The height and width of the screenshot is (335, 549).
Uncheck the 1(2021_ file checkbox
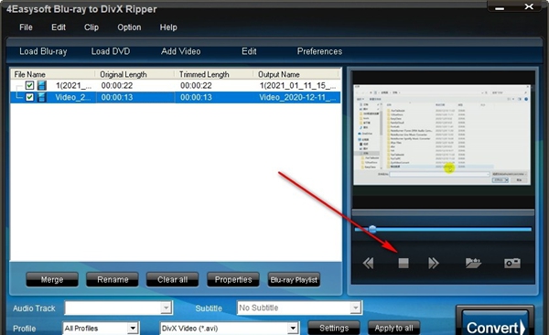coord(30,85)
